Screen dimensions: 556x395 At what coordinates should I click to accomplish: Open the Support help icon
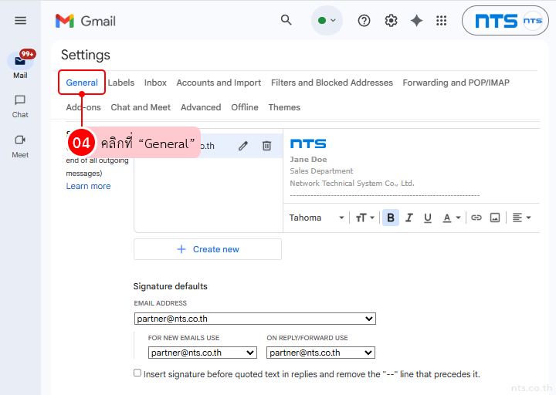pyautogui.click(x=364, y=21)
